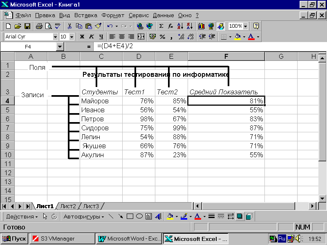This screenshot has height=245, width=327.
Task: Open the Chart Wizard icon
Action: (201, 26)
